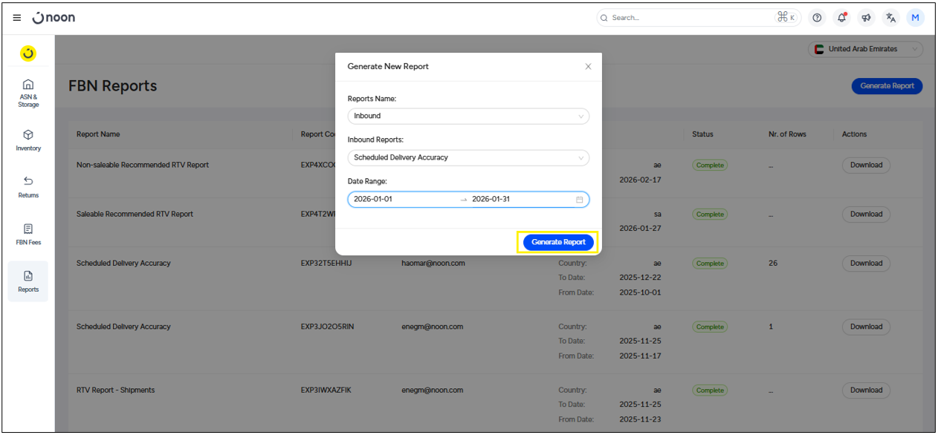Download the Saleable Recommended RTV Report
The height and width of the screenshot is (435, 938).
(866, 214)
